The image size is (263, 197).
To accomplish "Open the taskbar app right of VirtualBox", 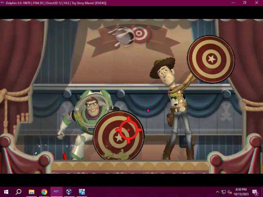I will click(x=82, y=192).
